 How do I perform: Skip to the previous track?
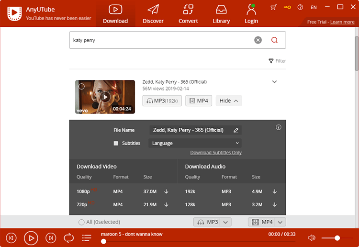pos(11,238)
